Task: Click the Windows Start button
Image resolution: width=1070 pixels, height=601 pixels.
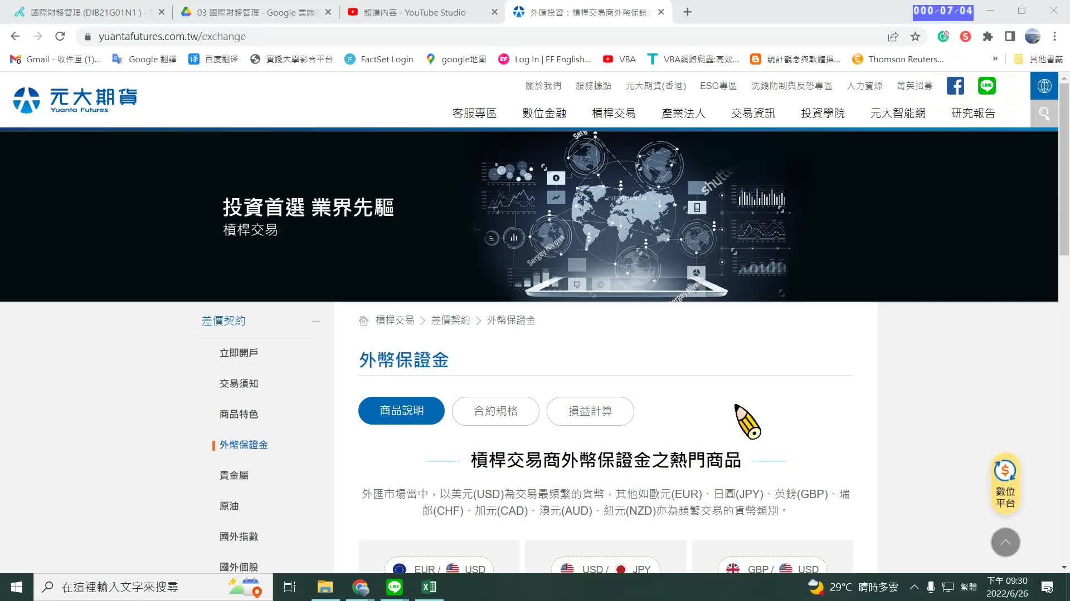Action: 17,587
